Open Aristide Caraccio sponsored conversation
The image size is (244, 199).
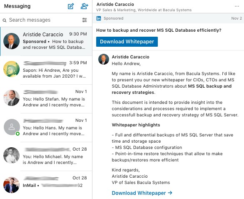tap(46, 41)
